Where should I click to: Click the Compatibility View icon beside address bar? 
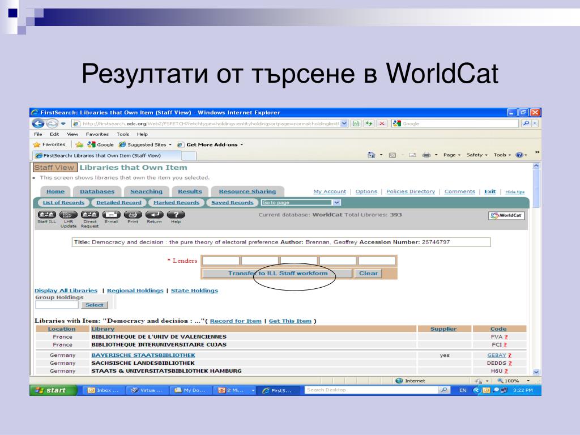(x=356, y=123)
